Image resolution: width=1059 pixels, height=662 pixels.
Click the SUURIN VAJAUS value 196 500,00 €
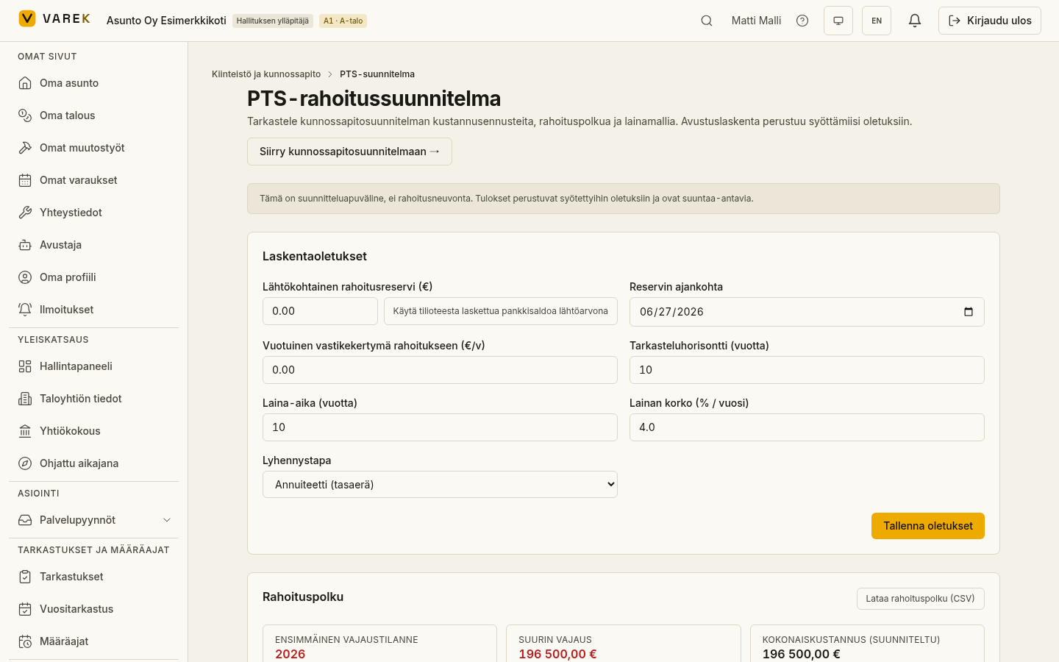click(x=557, y=654)
